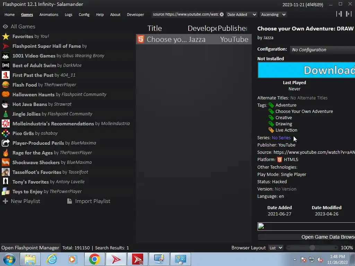The width and height of the screenshot is (355, 266).
Task: Click the Drawing tag text
Action: click(x=284, y=124)
